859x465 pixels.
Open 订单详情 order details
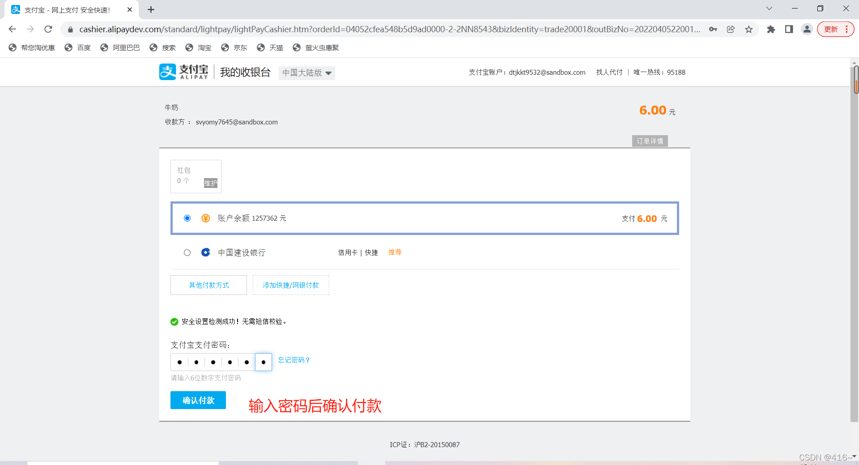[650, 141]
